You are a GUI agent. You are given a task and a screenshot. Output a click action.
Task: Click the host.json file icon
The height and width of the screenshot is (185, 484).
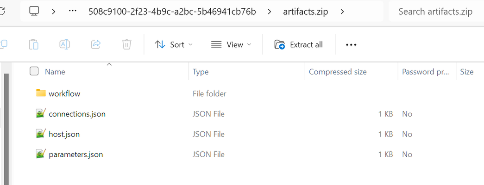coord(41,134)
